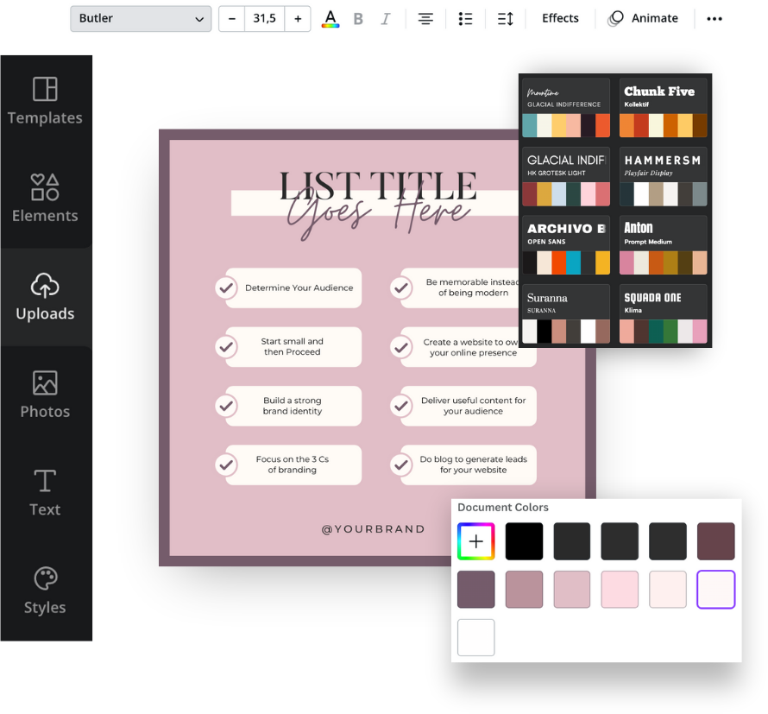Increase font size with plus button

(298, 19)
